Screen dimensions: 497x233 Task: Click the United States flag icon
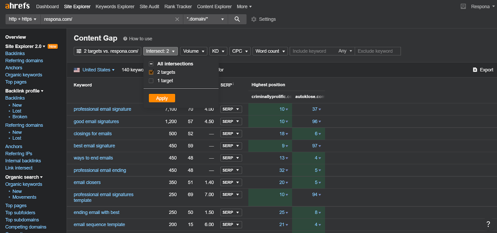[77, 70]
